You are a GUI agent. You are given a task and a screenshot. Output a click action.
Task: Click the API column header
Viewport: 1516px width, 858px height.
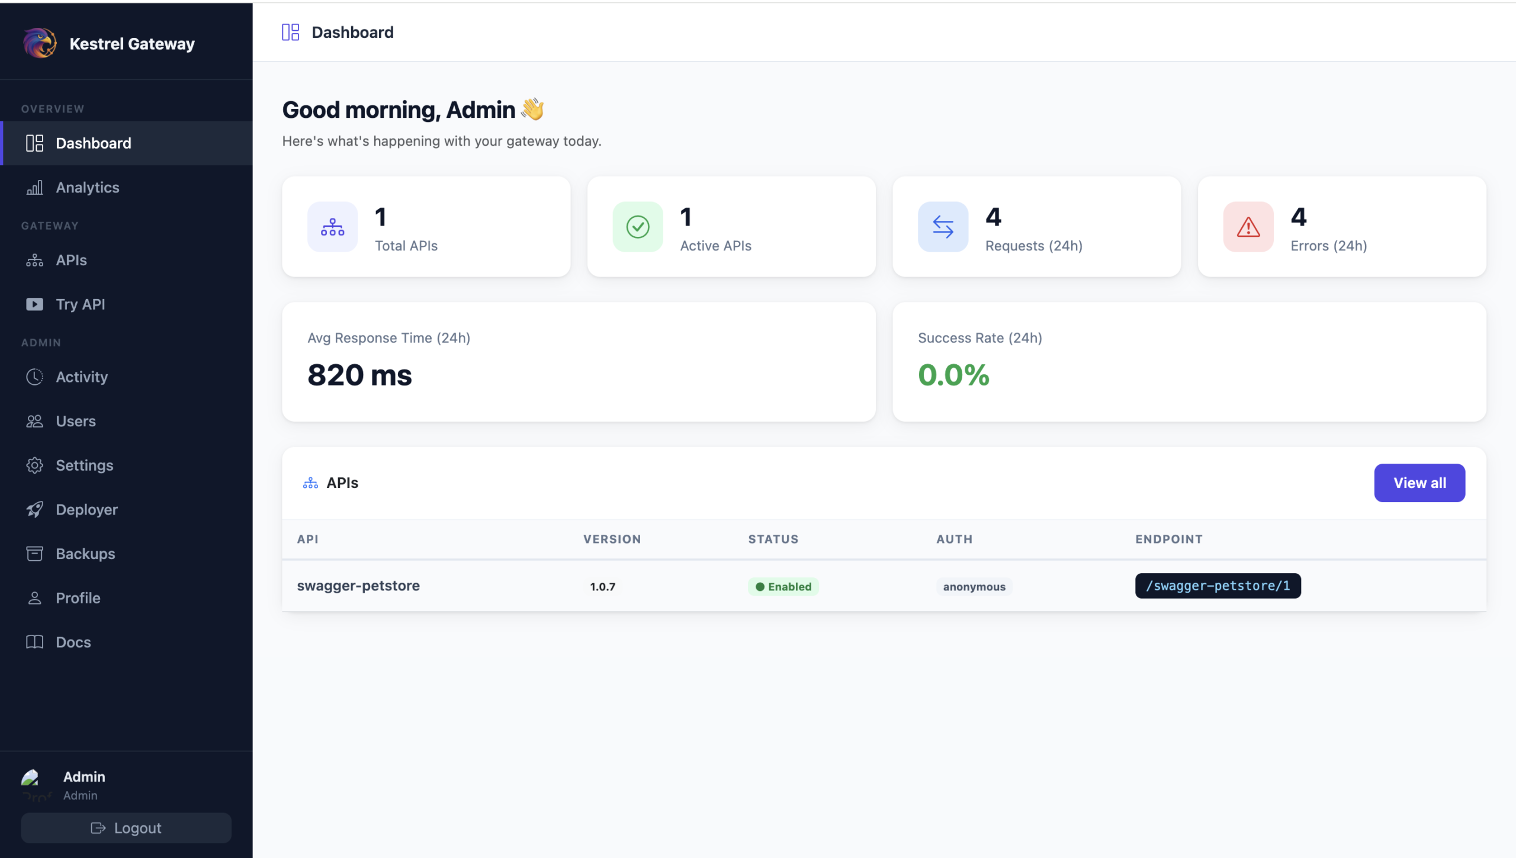click(307, 539)
